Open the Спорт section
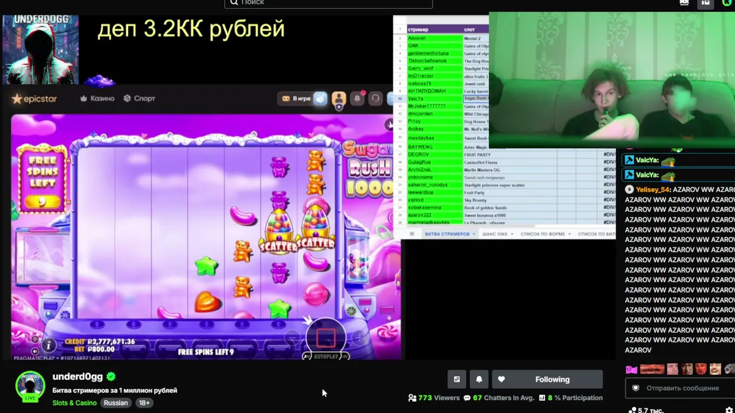The height and width of the screenshot is (413, 735). (139, 99)
